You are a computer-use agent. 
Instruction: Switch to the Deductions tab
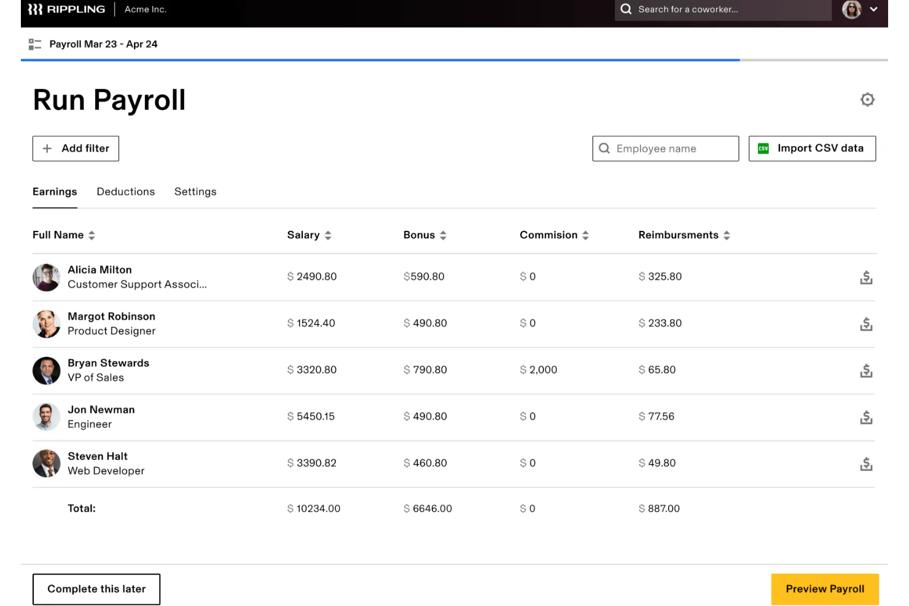pos(126,192)
